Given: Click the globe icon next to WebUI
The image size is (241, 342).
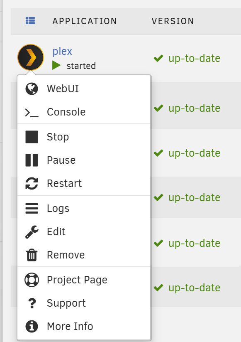Looking at the screenshot, I should click(32, 89).
